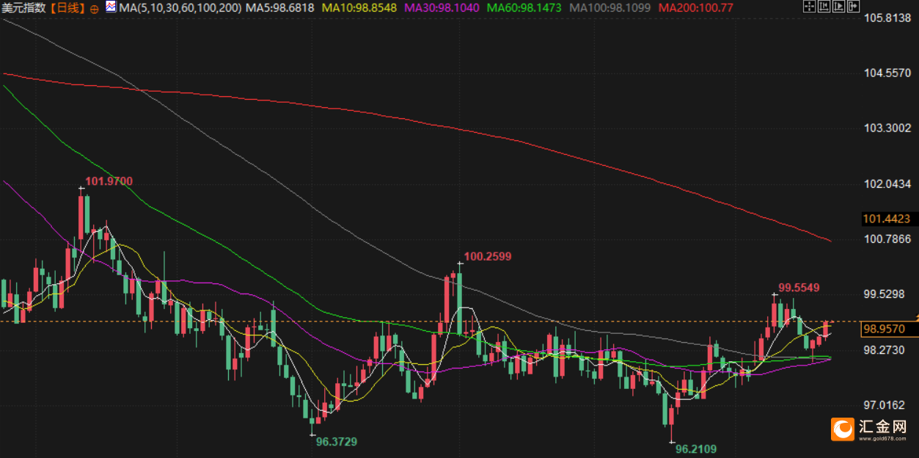
Task: Click the 美元指数 chart title
Action: tap(24, 8)
